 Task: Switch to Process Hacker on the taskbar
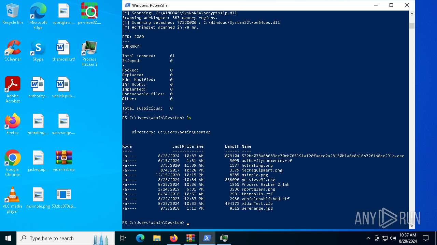tap(224, 238)
